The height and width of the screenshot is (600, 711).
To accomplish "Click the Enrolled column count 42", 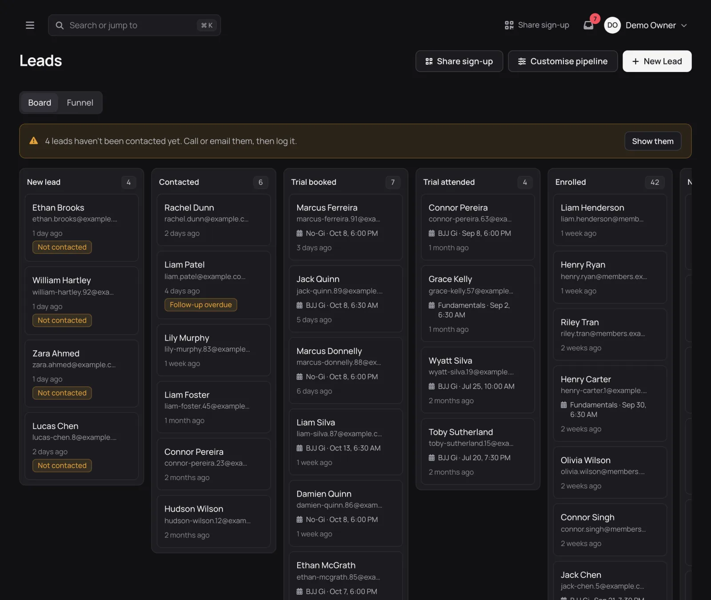I will (655, 182).
